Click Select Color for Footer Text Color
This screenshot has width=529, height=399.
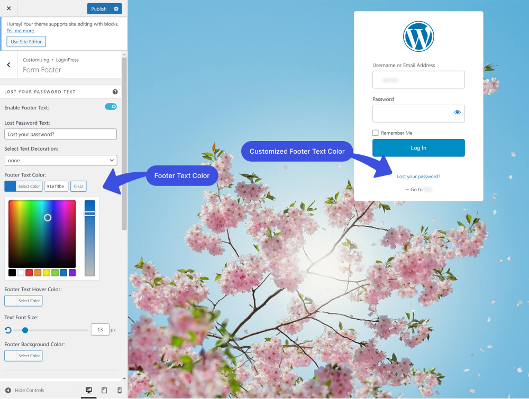(23, 187)
